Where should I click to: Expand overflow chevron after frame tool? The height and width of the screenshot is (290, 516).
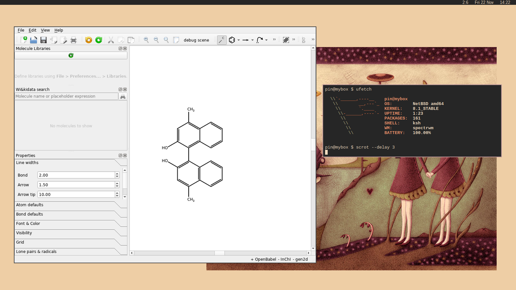click(293, 39)
